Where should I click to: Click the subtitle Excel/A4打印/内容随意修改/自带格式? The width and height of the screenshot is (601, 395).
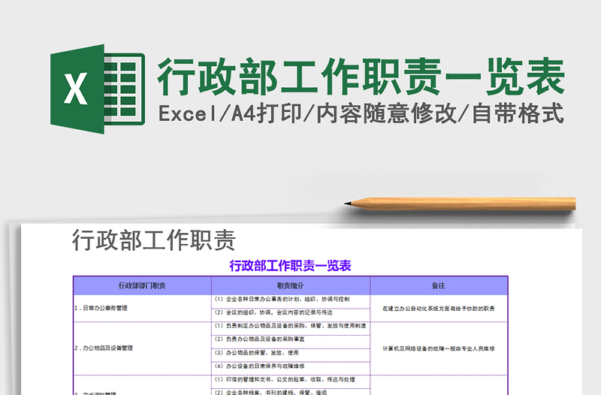[361, 113]
